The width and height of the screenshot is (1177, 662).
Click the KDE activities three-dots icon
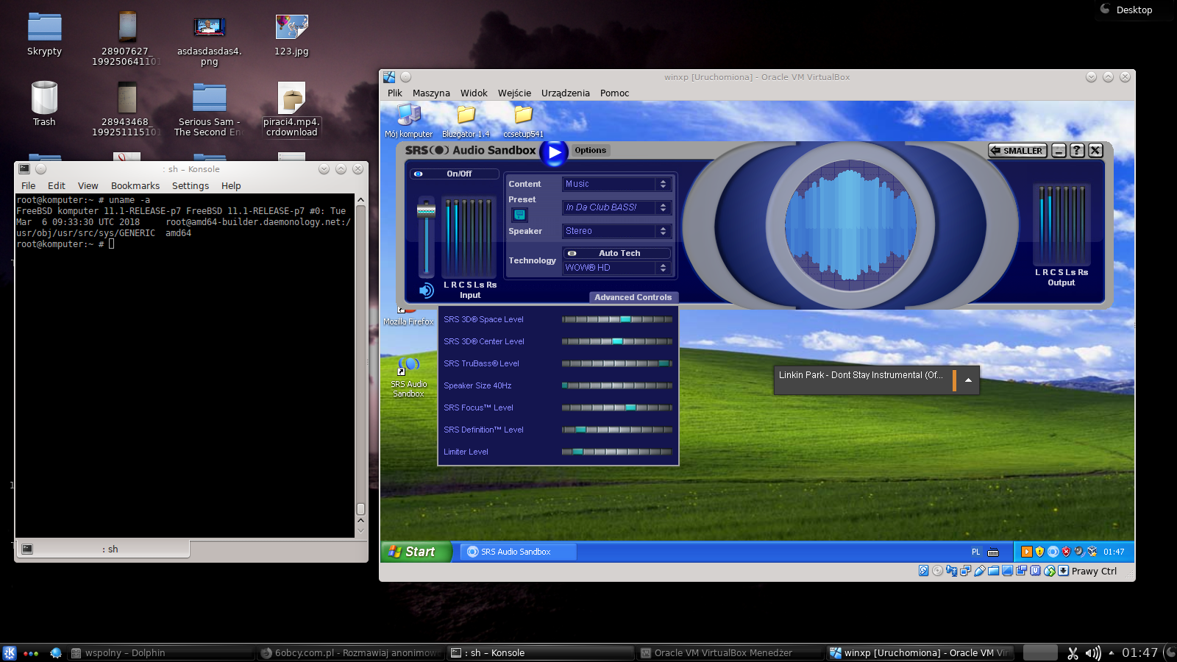click(x=31, y=653)
